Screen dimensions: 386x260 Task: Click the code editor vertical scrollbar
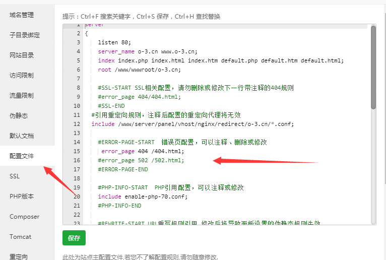pyautogui.click(x=373, y=68)
